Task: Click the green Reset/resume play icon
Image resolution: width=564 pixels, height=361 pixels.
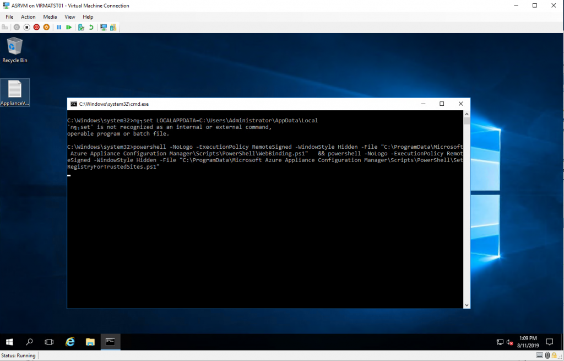Action: tap(69, 28)
